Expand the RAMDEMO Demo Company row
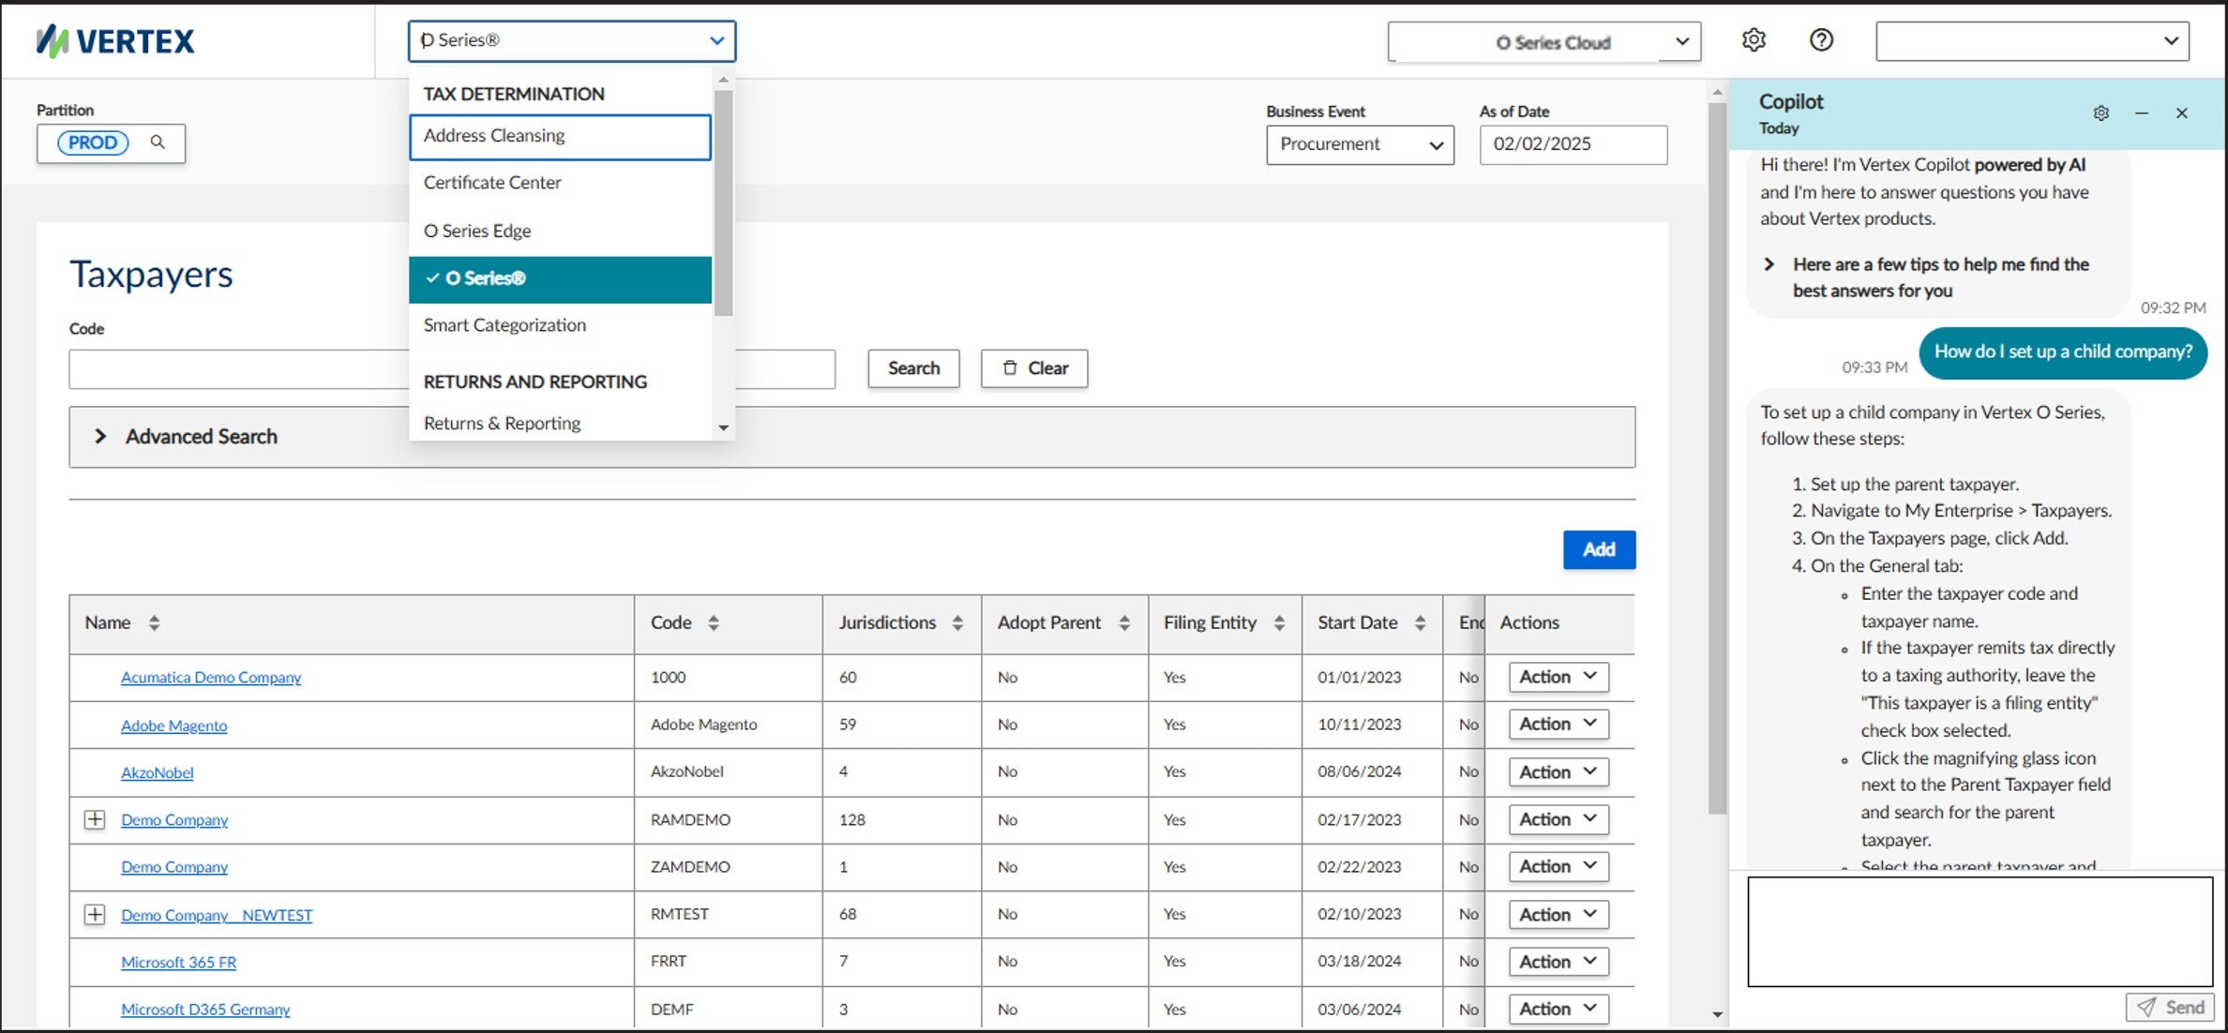Viewport: 2228px width, 1033px height. click(x=95, y=819)
